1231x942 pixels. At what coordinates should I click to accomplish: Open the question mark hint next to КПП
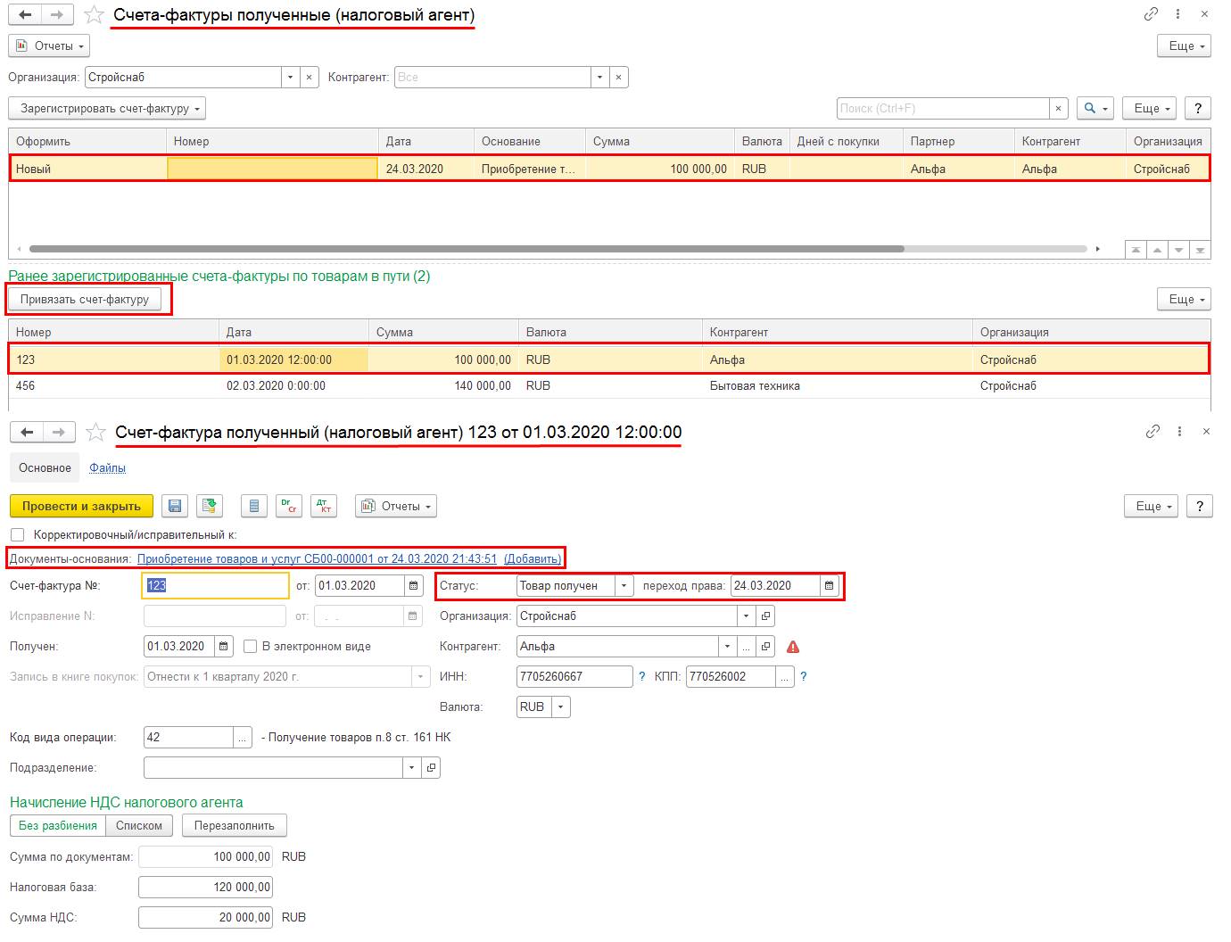pos(803,677)
